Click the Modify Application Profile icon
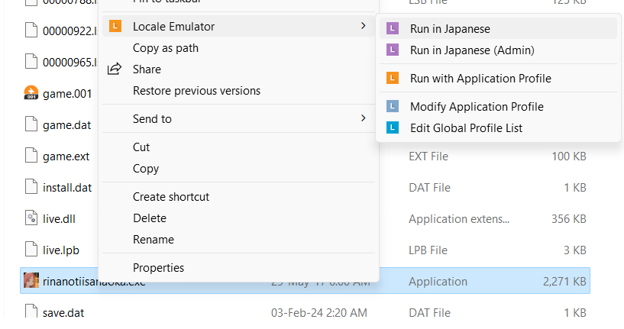Viewport: 624px width, 329px height. pyautogui.click(x=393, y=106)
